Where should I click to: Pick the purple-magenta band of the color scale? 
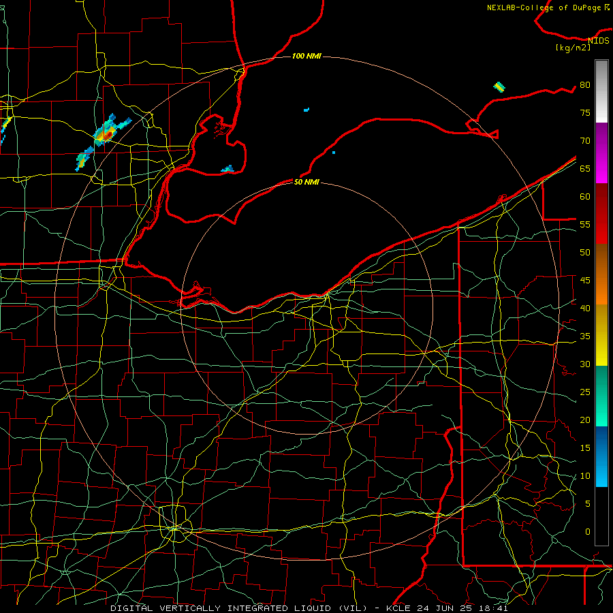(601, 153)
